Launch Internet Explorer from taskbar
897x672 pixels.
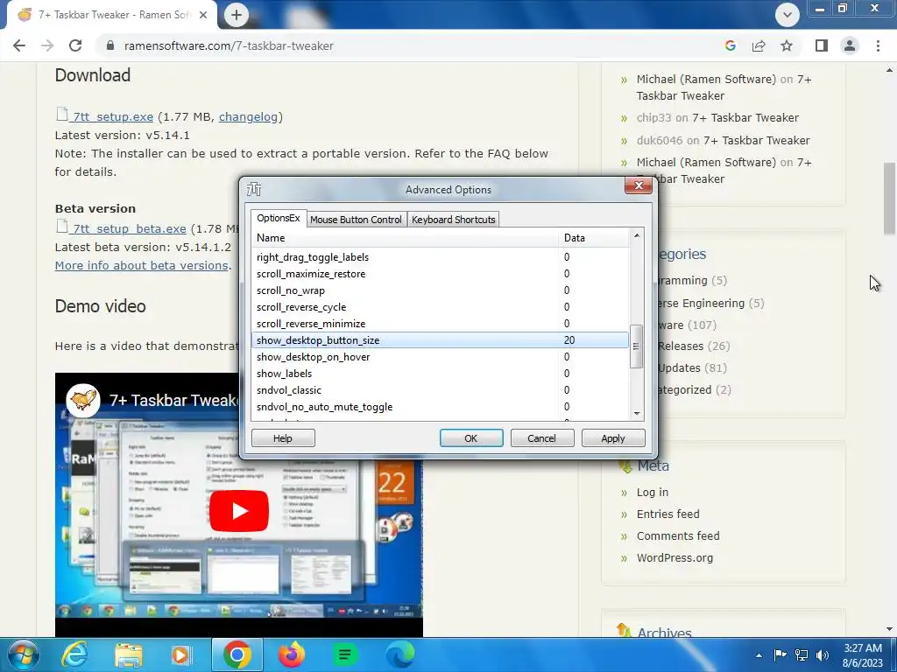74,654
